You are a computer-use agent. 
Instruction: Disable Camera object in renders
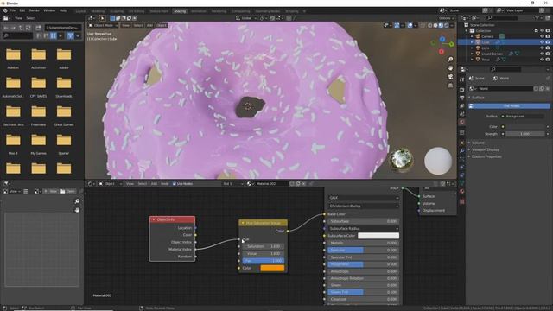[548, 36]
